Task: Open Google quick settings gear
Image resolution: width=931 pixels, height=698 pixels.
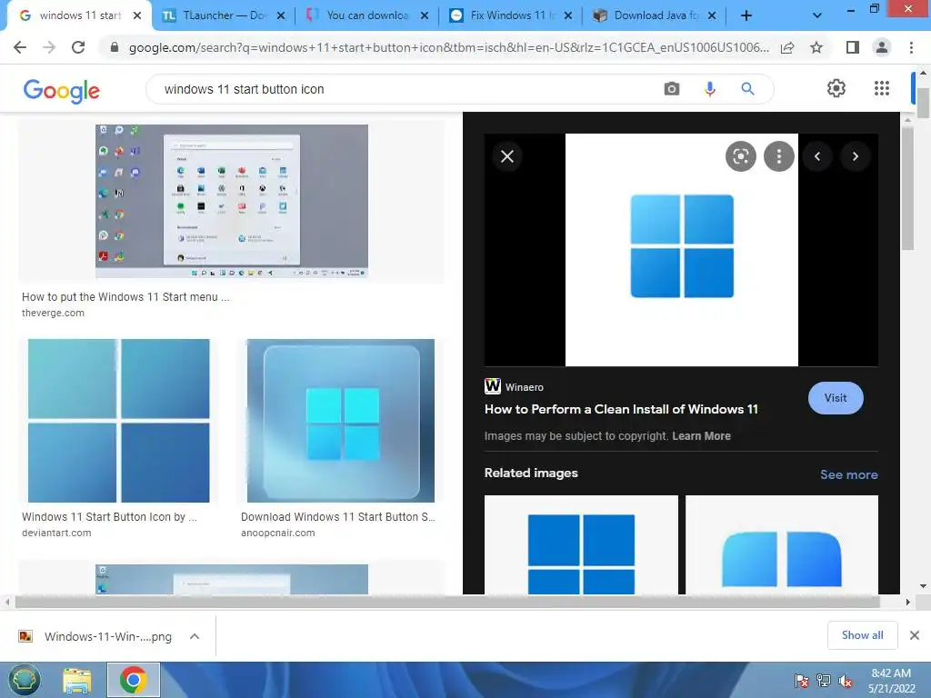Action: point(836,88)
